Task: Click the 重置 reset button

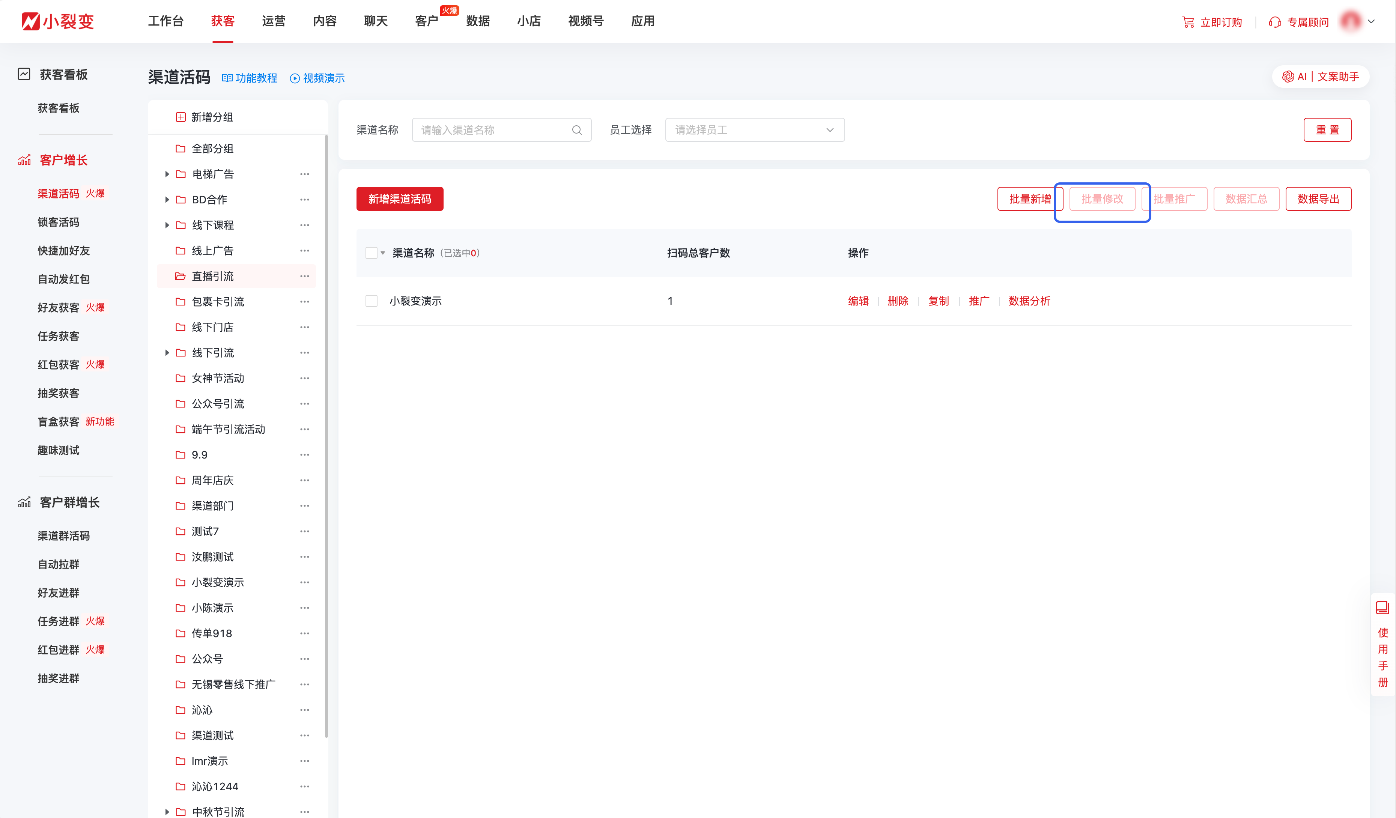Action: (1327, 129)
